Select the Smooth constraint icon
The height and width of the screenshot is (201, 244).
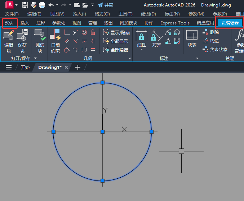click(x=75, y=50)
